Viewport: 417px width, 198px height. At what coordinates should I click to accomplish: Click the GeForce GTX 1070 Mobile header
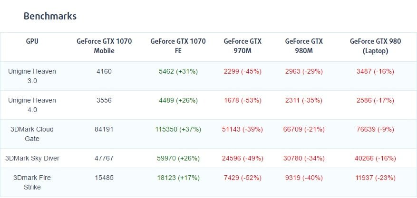[x=104, y=46]
